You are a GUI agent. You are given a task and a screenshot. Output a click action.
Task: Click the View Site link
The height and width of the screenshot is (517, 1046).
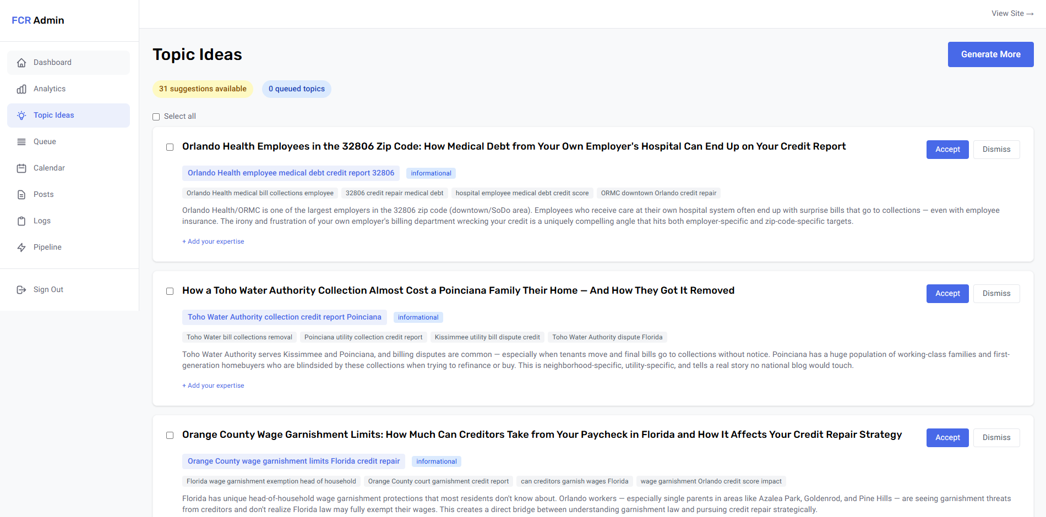(1012, 14)
